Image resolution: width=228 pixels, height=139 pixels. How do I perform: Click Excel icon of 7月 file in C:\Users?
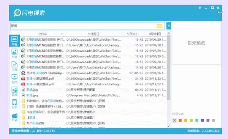(23, 45)
